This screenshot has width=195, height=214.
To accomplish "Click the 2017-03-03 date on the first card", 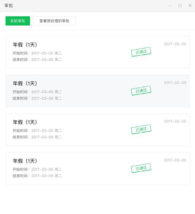I will click(x=175, y=44).
